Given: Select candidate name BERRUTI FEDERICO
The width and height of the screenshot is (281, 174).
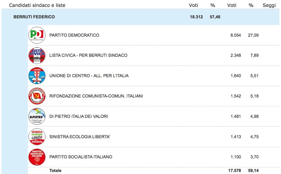Looking at the screenshot, I should (x=34, y=17).
